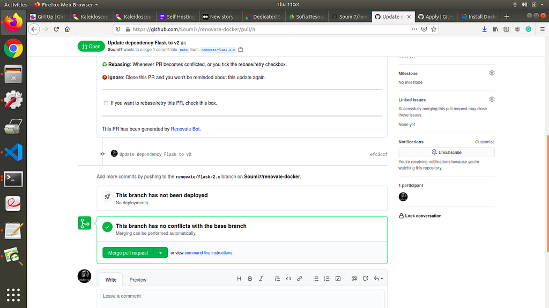Insert a quote in comment toolbar

[277, 279]
